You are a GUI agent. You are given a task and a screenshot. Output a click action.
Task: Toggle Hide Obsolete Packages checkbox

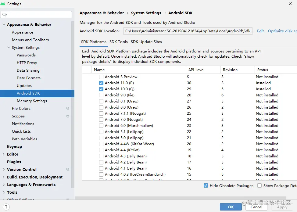point(206,185)
